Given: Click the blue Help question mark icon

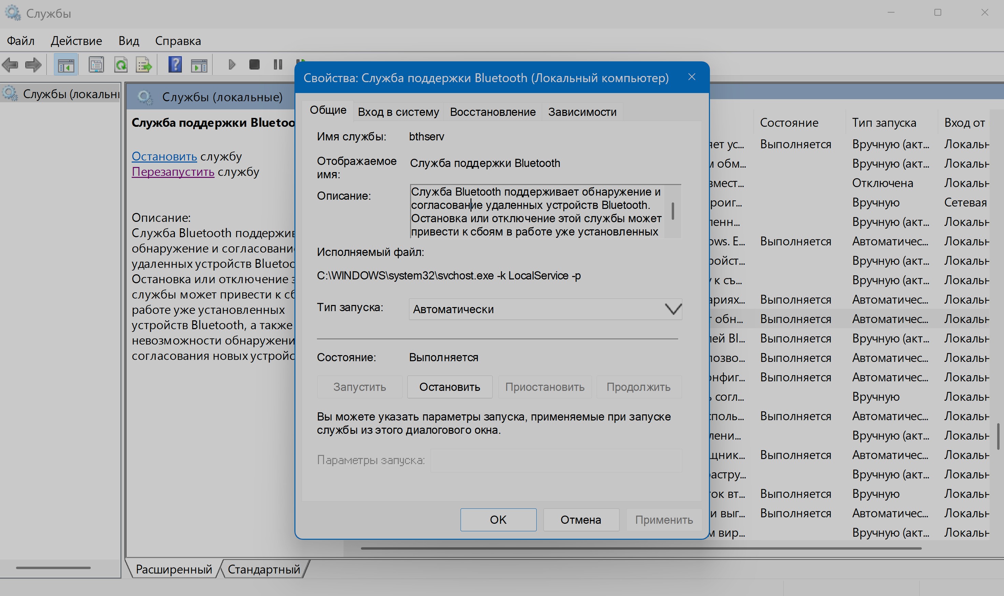Looking at the screenshot, I should pyautogui.click(x=175, y=65).
